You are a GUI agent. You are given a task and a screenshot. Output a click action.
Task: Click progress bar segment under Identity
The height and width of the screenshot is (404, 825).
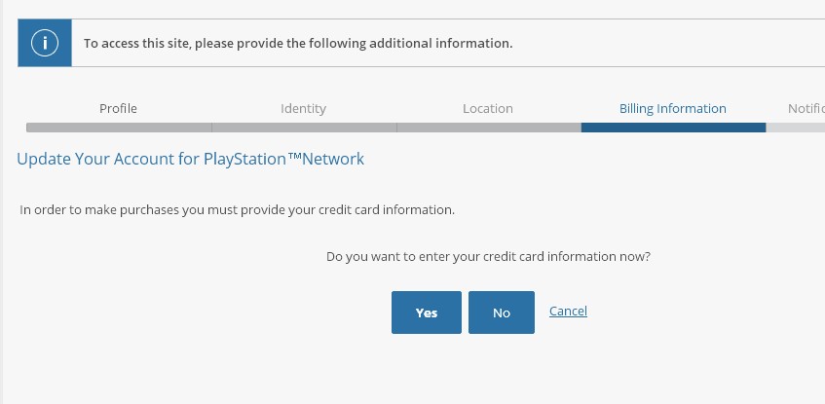click(x=304, y=127)
